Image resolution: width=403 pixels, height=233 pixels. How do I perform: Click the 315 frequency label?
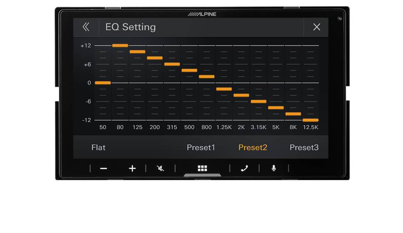click(x=172, y=127)
